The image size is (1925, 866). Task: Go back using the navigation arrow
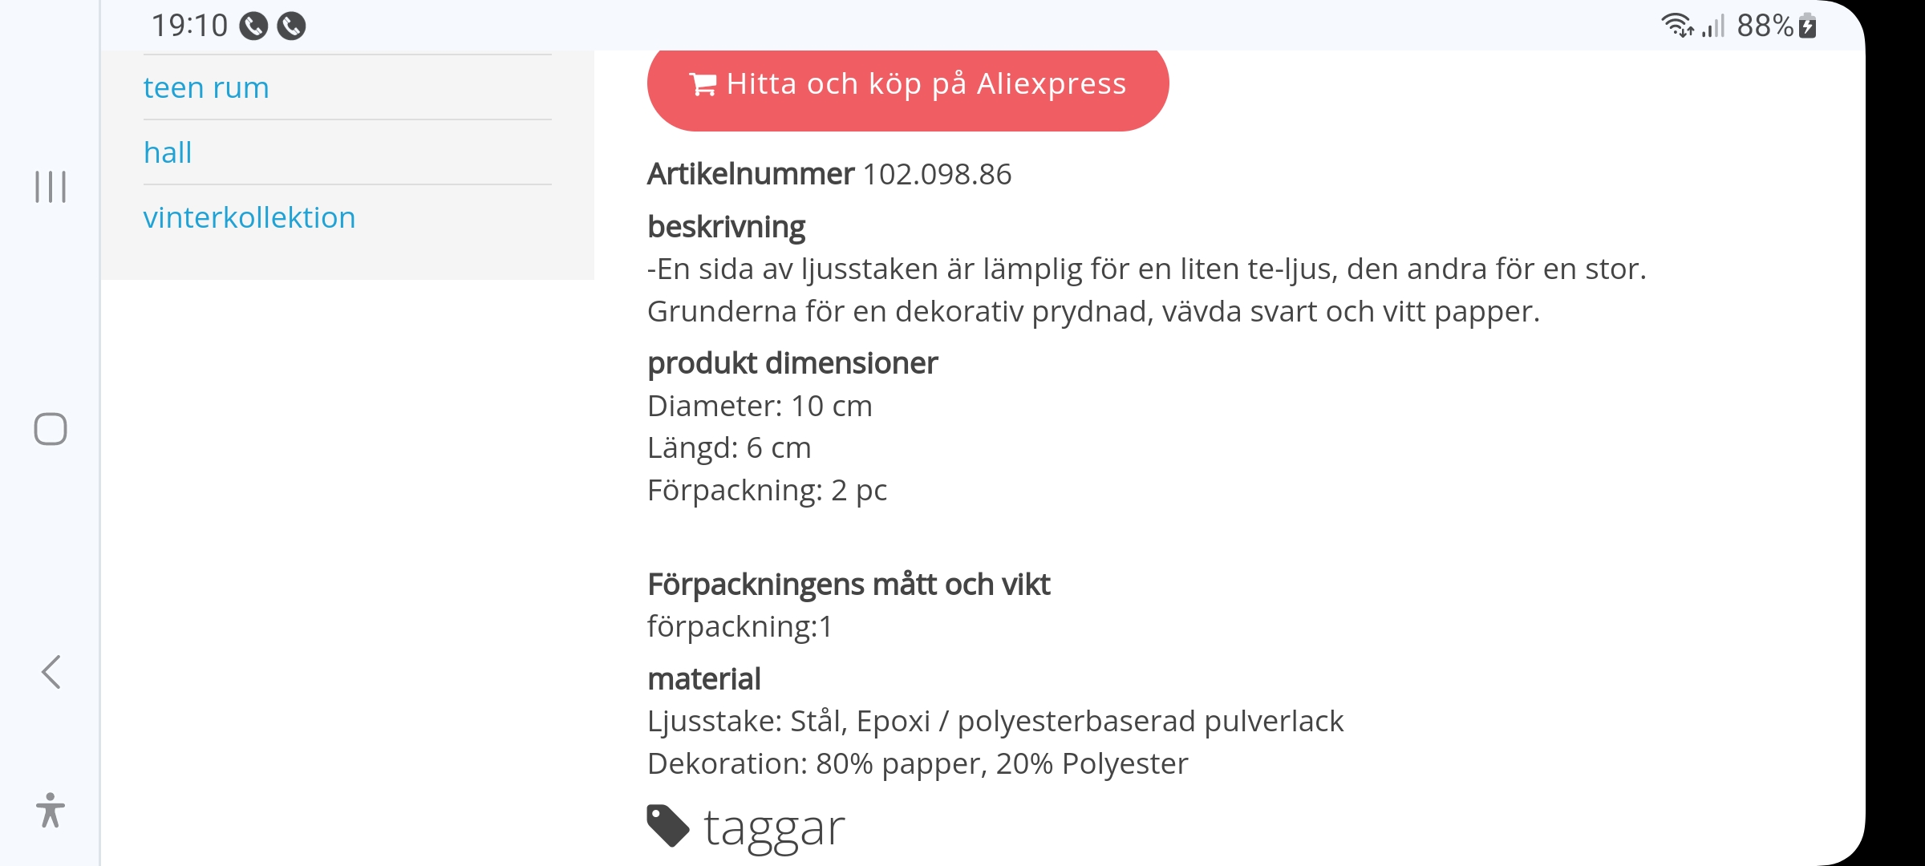51,672
